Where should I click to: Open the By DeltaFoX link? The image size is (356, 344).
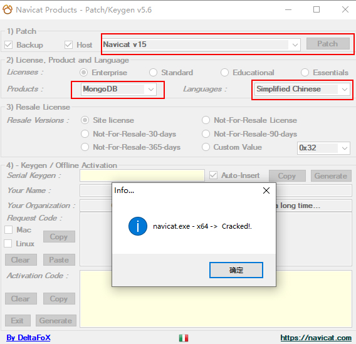(x=28, y=338)
